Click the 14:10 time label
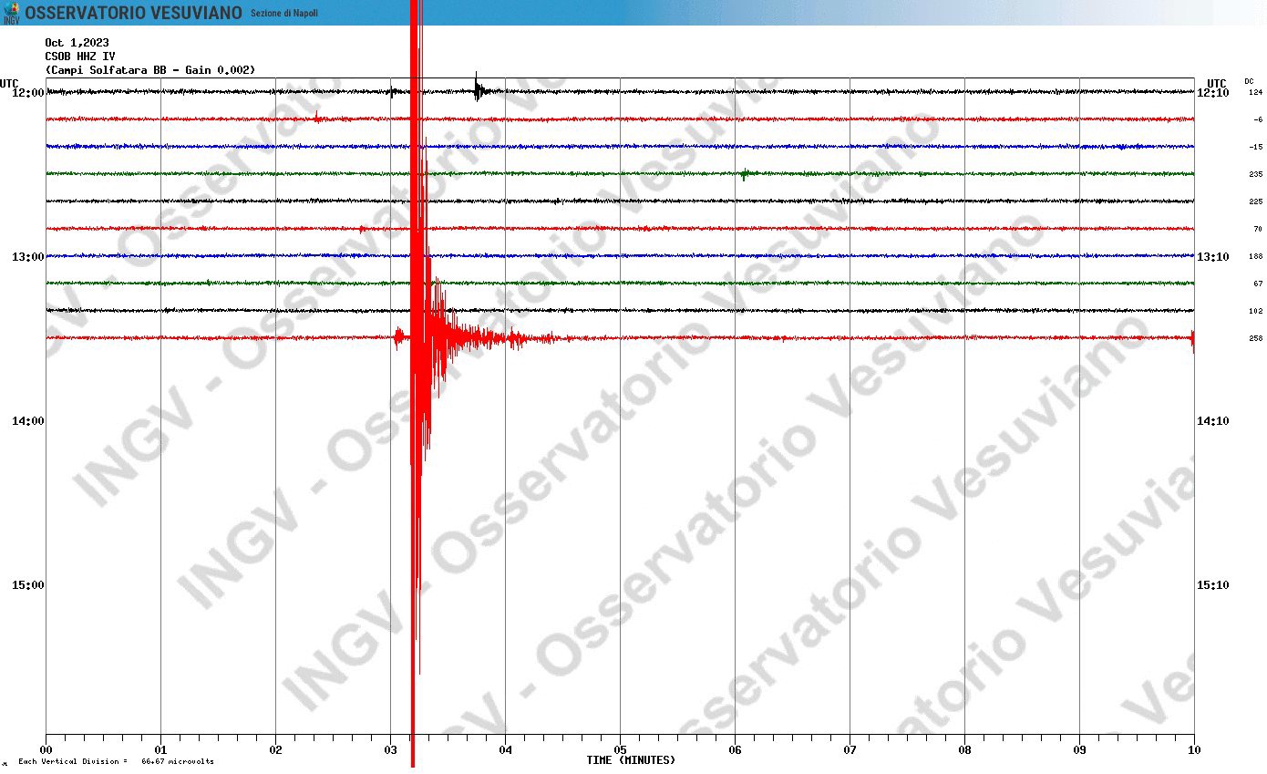Screen dimensions: 1267x774 (1213, 421)
